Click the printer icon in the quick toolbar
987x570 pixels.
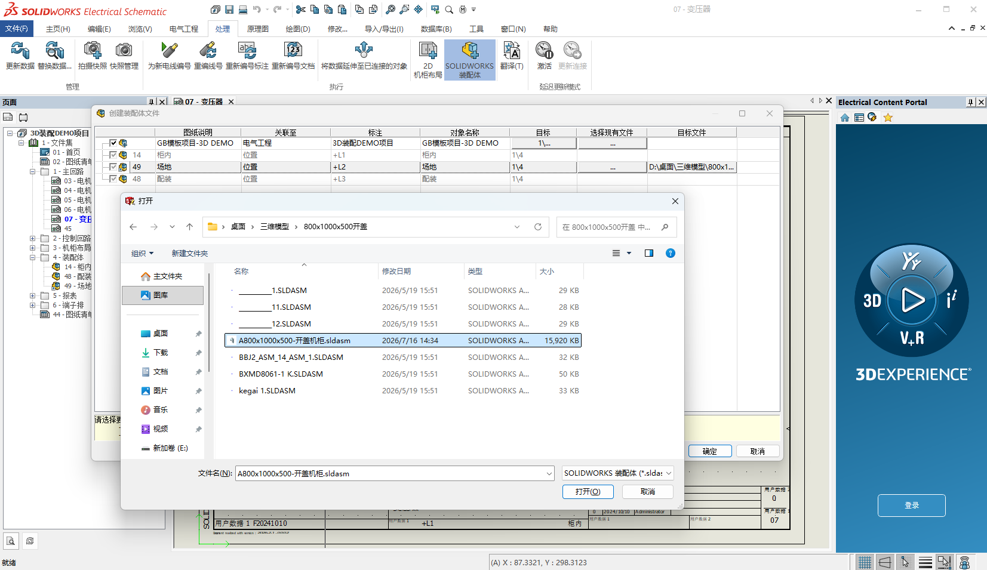pos(243,10)
